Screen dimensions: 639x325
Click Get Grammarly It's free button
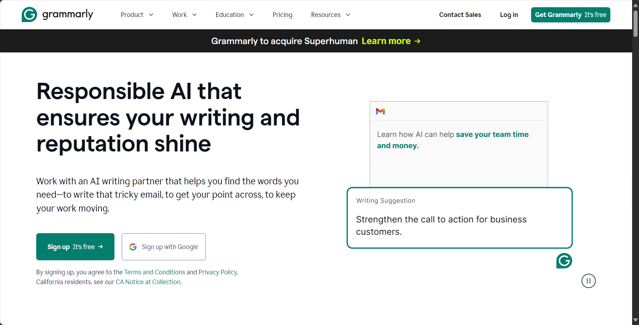tap(571, 15)
